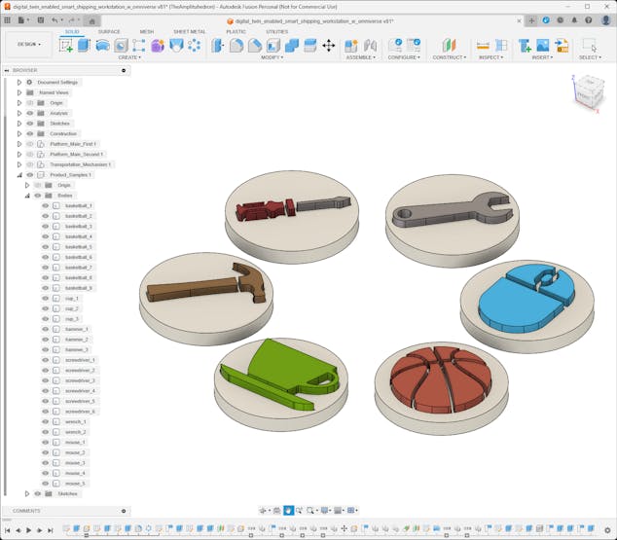This screenshot has height=540, width=617.
Task: Select the Create Sketch tool
Action: [66, 45]
